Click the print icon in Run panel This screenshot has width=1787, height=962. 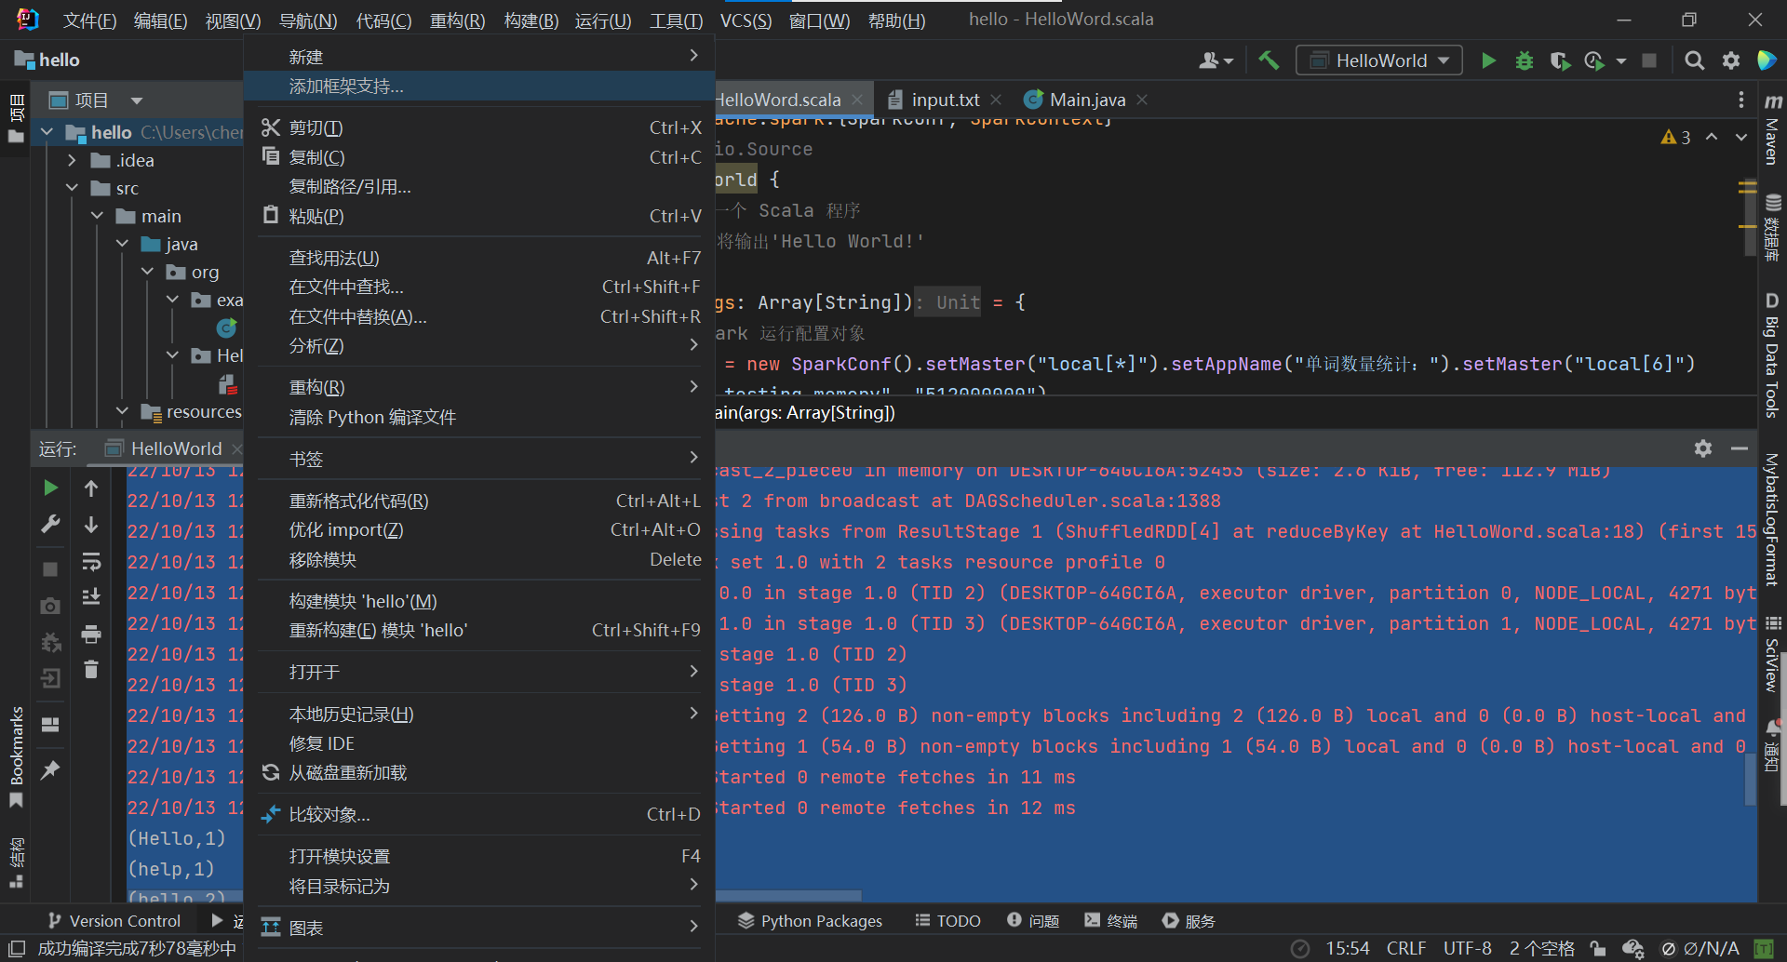click(91, 635)
